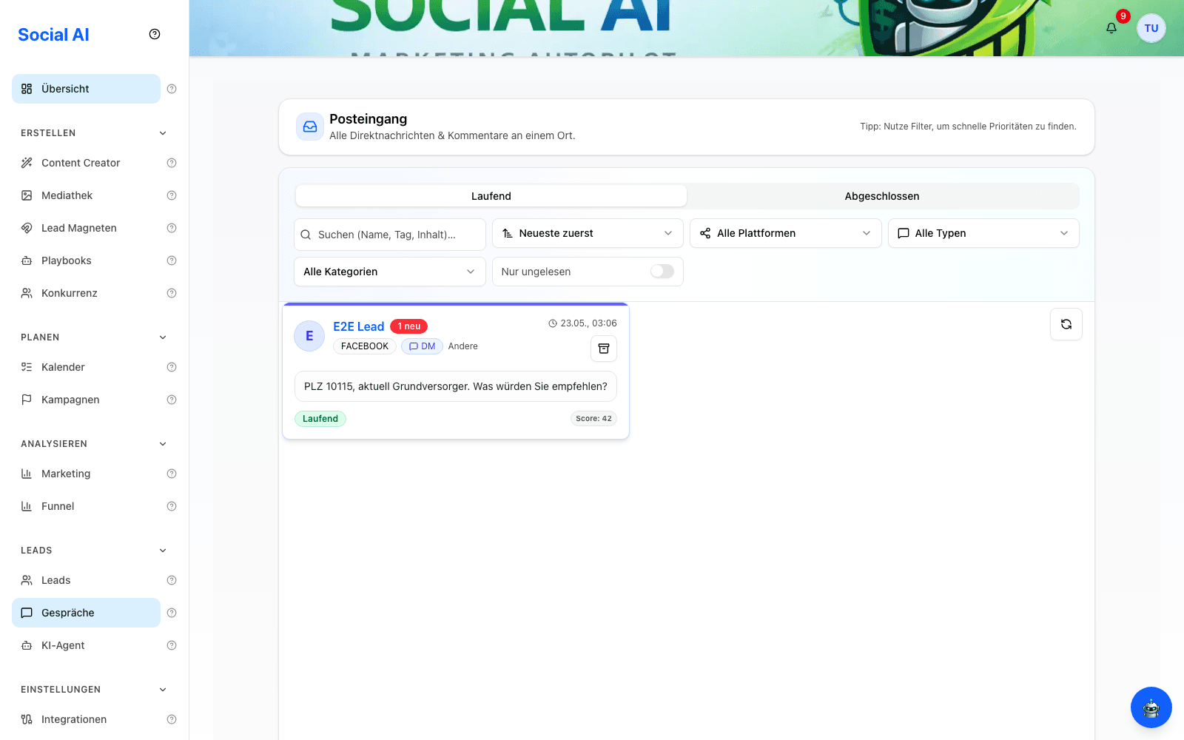Switch to the Abgeschlossen tab
This screenshot has width=1184, height=740.
pos(882,196)
